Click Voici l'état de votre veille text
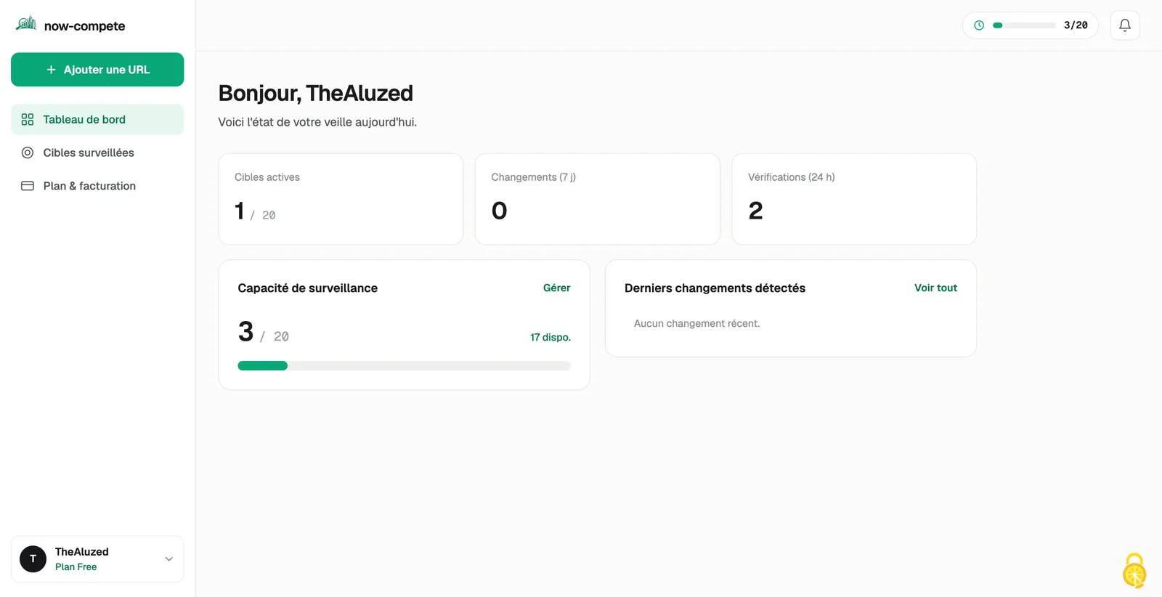This screenshot has width=1162, height=597. 317,122
